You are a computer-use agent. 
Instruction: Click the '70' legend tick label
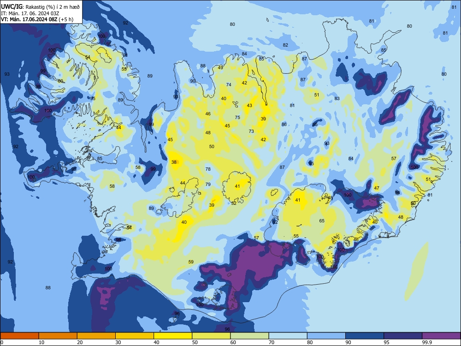272,342
